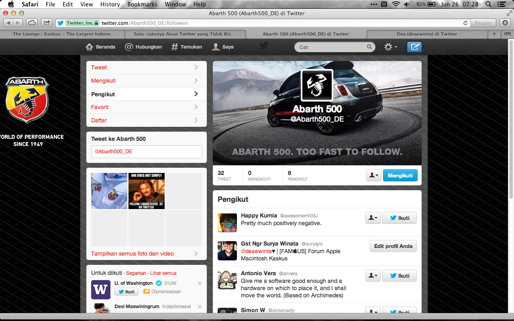Screen dimensions: 514x321
Task: Compose a new tweet with the blue quill button
Action: click(x=414, y=47)
